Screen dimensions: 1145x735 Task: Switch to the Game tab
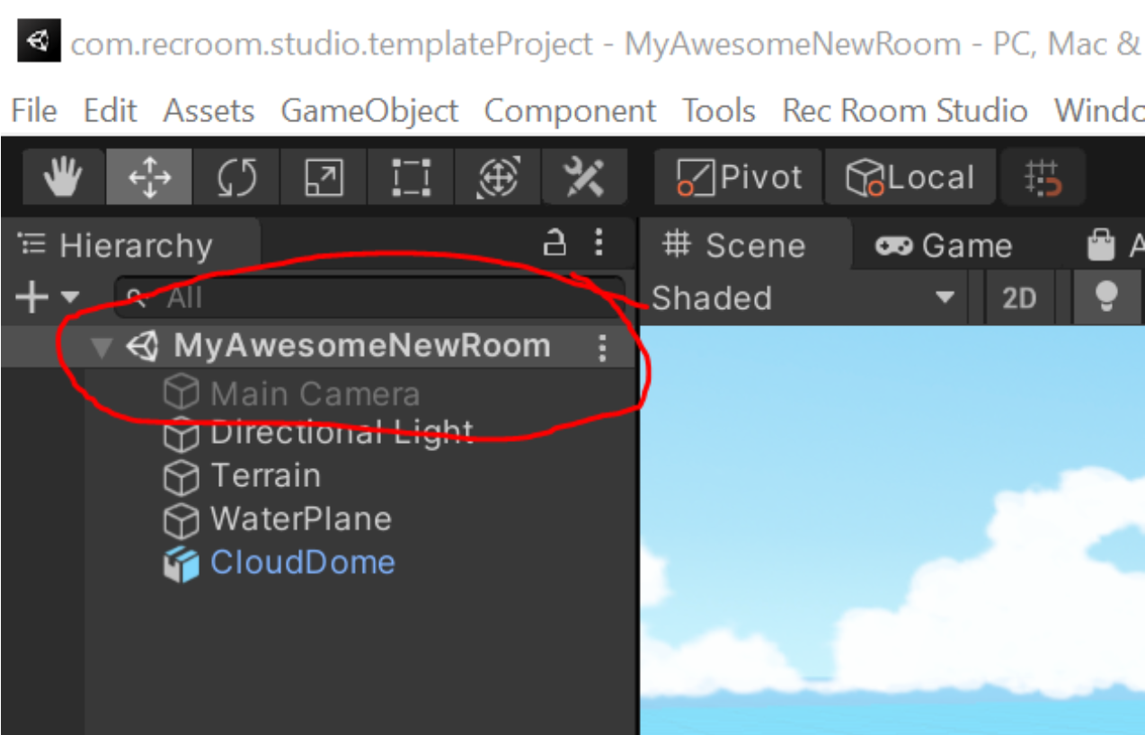[x=943, y=245]
